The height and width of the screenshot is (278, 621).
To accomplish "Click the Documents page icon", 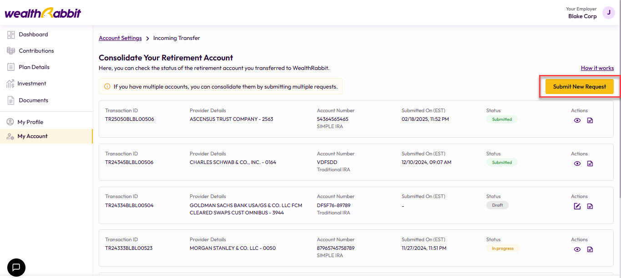I will pos(11,100).
